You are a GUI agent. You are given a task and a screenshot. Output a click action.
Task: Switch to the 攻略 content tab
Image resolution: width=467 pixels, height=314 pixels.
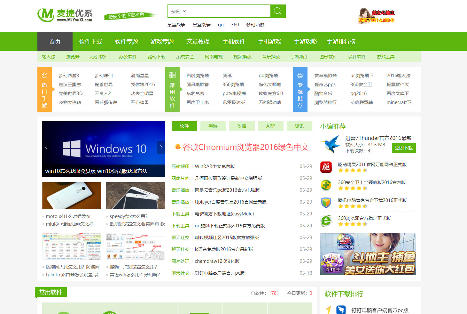pos(242,126)
